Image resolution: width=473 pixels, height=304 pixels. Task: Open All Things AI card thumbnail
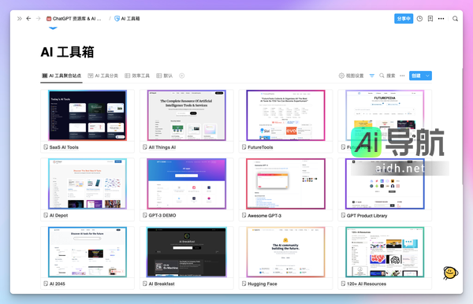186,116
